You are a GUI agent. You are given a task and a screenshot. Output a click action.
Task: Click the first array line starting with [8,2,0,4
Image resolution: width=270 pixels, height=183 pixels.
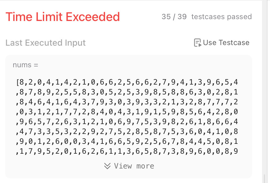click(x=127, y=82)
